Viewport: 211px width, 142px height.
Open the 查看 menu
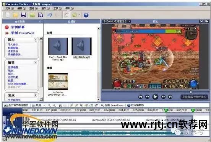click(34, 8)
